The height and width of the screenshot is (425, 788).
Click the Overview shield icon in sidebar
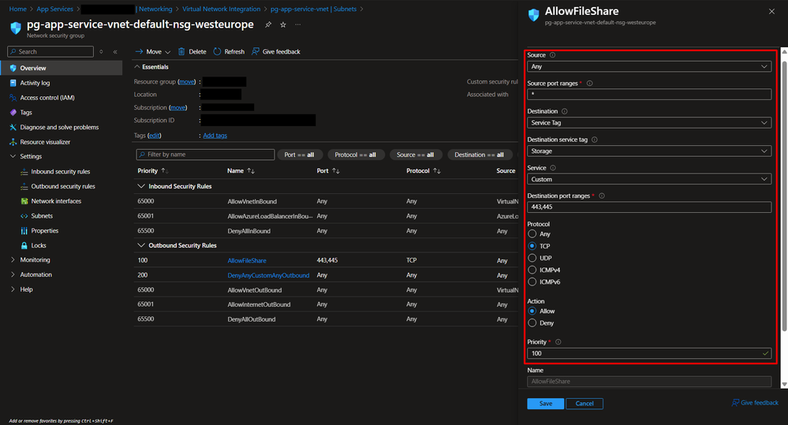pyautogui.click(x=13, y=68)
